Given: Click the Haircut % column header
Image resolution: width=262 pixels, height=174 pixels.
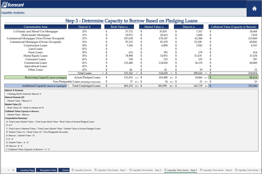Looking at the screenshot, I should [85, 27].
